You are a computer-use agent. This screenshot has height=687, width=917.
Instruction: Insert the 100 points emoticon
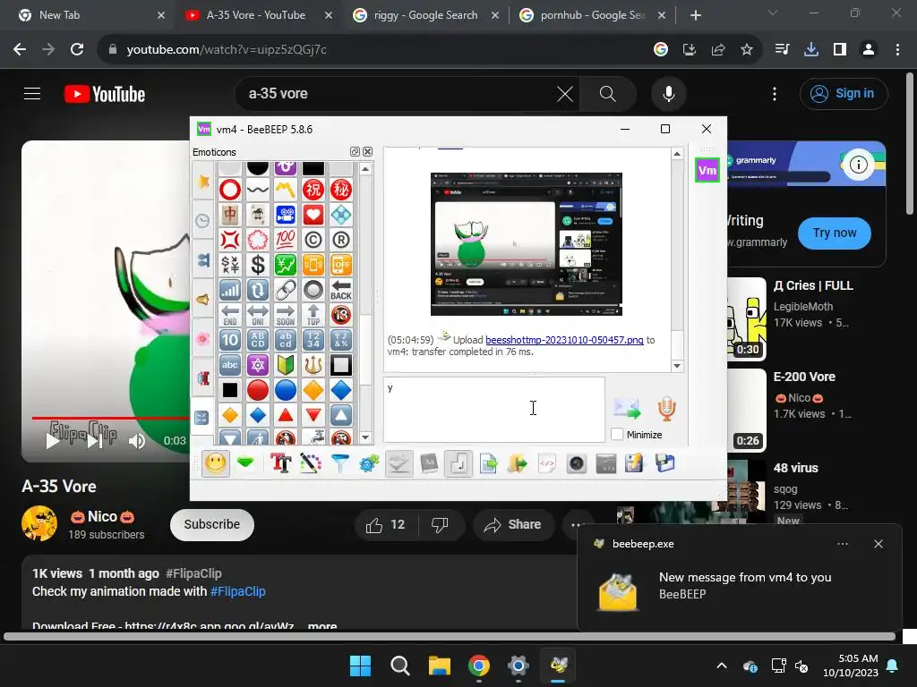point(286,240)
